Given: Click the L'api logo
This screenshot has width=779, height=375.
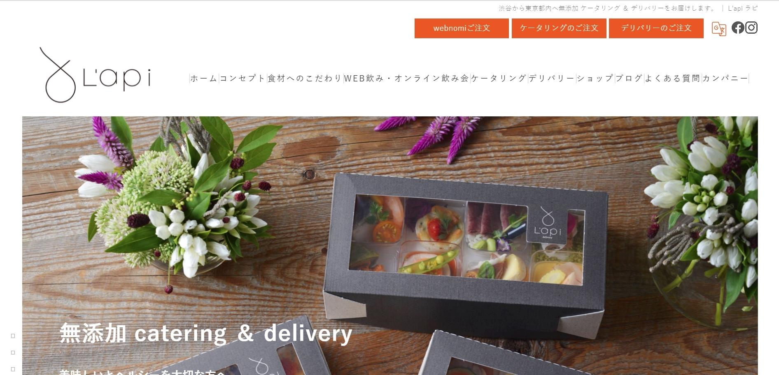Looking at the screenshot, I should [x=95, y=74].
